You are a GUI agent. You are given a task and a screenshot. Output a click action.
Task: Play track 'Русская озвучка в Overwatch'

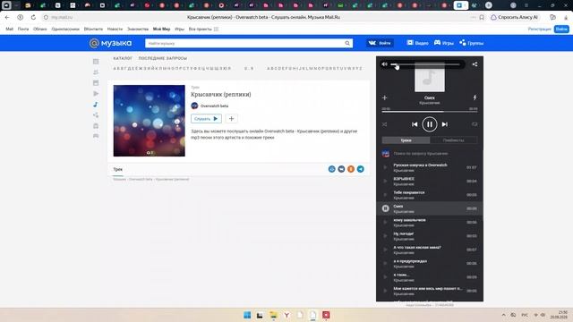[385, 167]
